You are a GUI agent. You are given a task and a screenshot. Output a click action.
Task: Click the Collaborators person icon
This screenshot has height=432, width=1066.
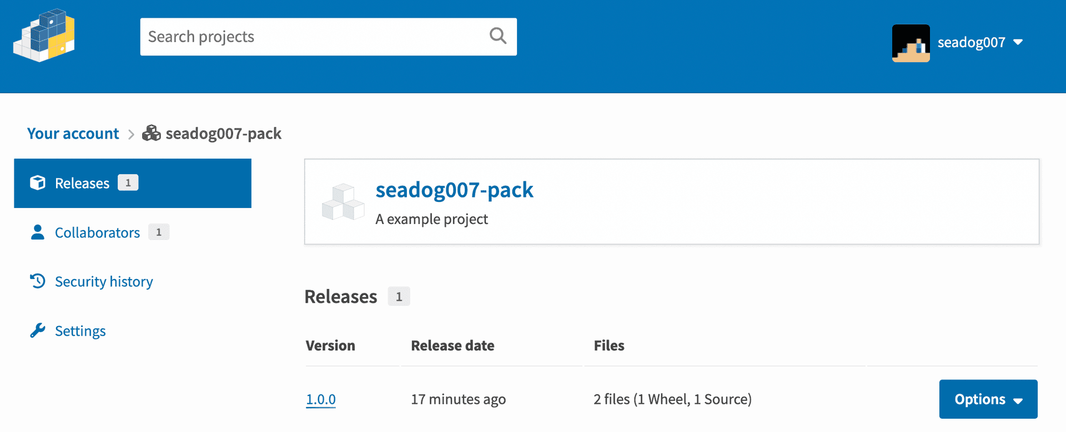pyautogui.click(x=38, y=232)
